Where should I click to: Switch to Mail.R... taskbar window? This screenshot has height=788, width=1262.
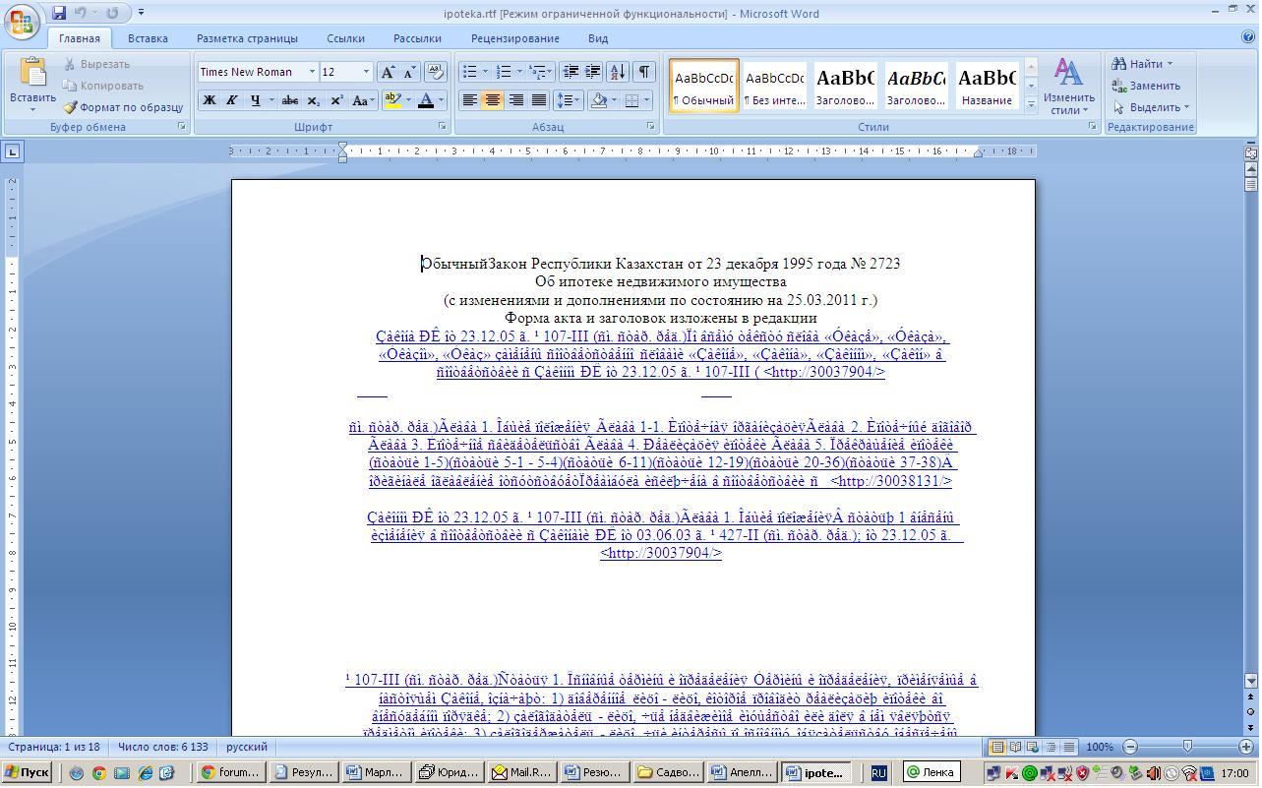(x=522, y=772)
